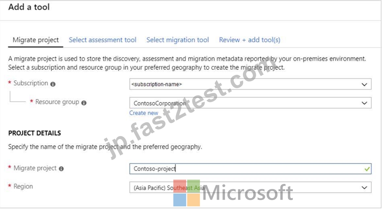Select the subscription-name combo box

(x=250, y=84)
